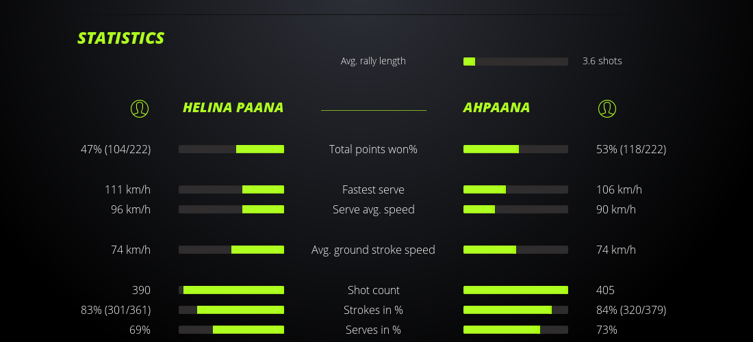Click Ahpaana's 53% (118/222) value
Image resolution: width=753 pixels, height=342 pixels.
pos(631,149)
